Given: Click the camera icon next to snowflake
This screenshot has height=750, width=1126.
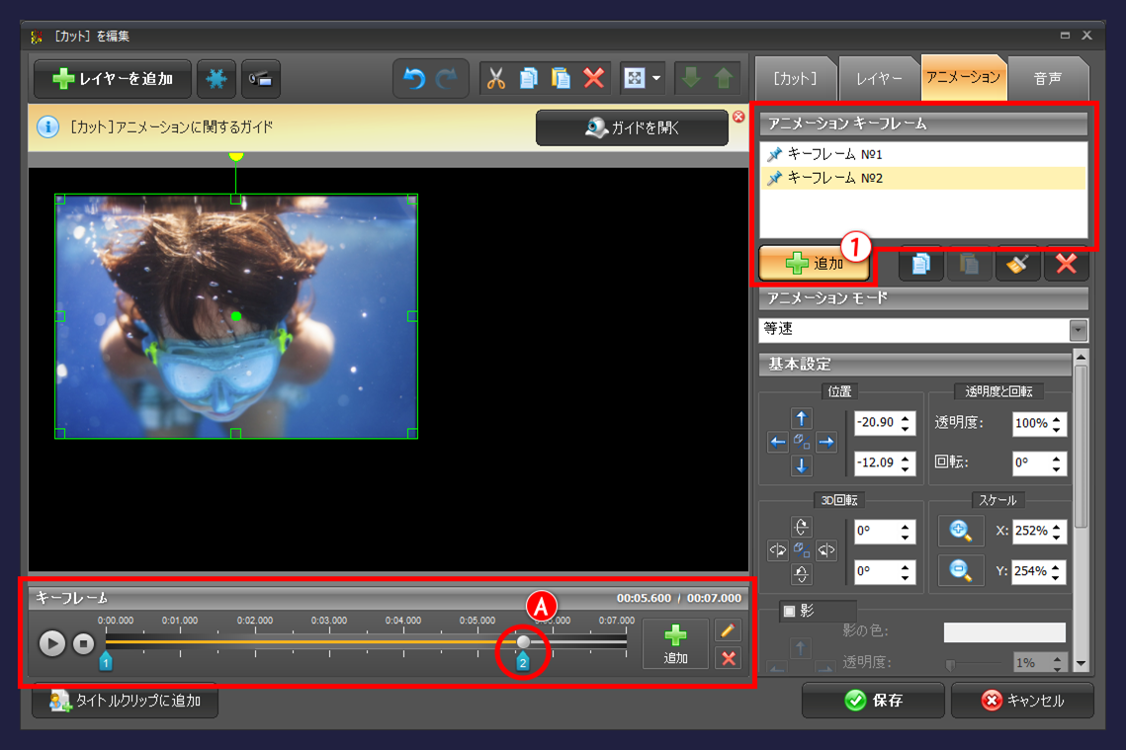Looking at the screenshot, I should coord(261,79).
